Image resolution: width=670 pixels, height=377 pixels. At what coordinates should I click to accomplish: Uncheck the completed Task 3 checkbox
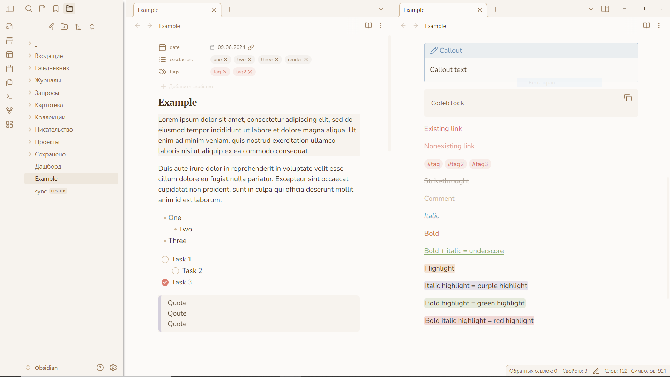[x=165, y=282]
